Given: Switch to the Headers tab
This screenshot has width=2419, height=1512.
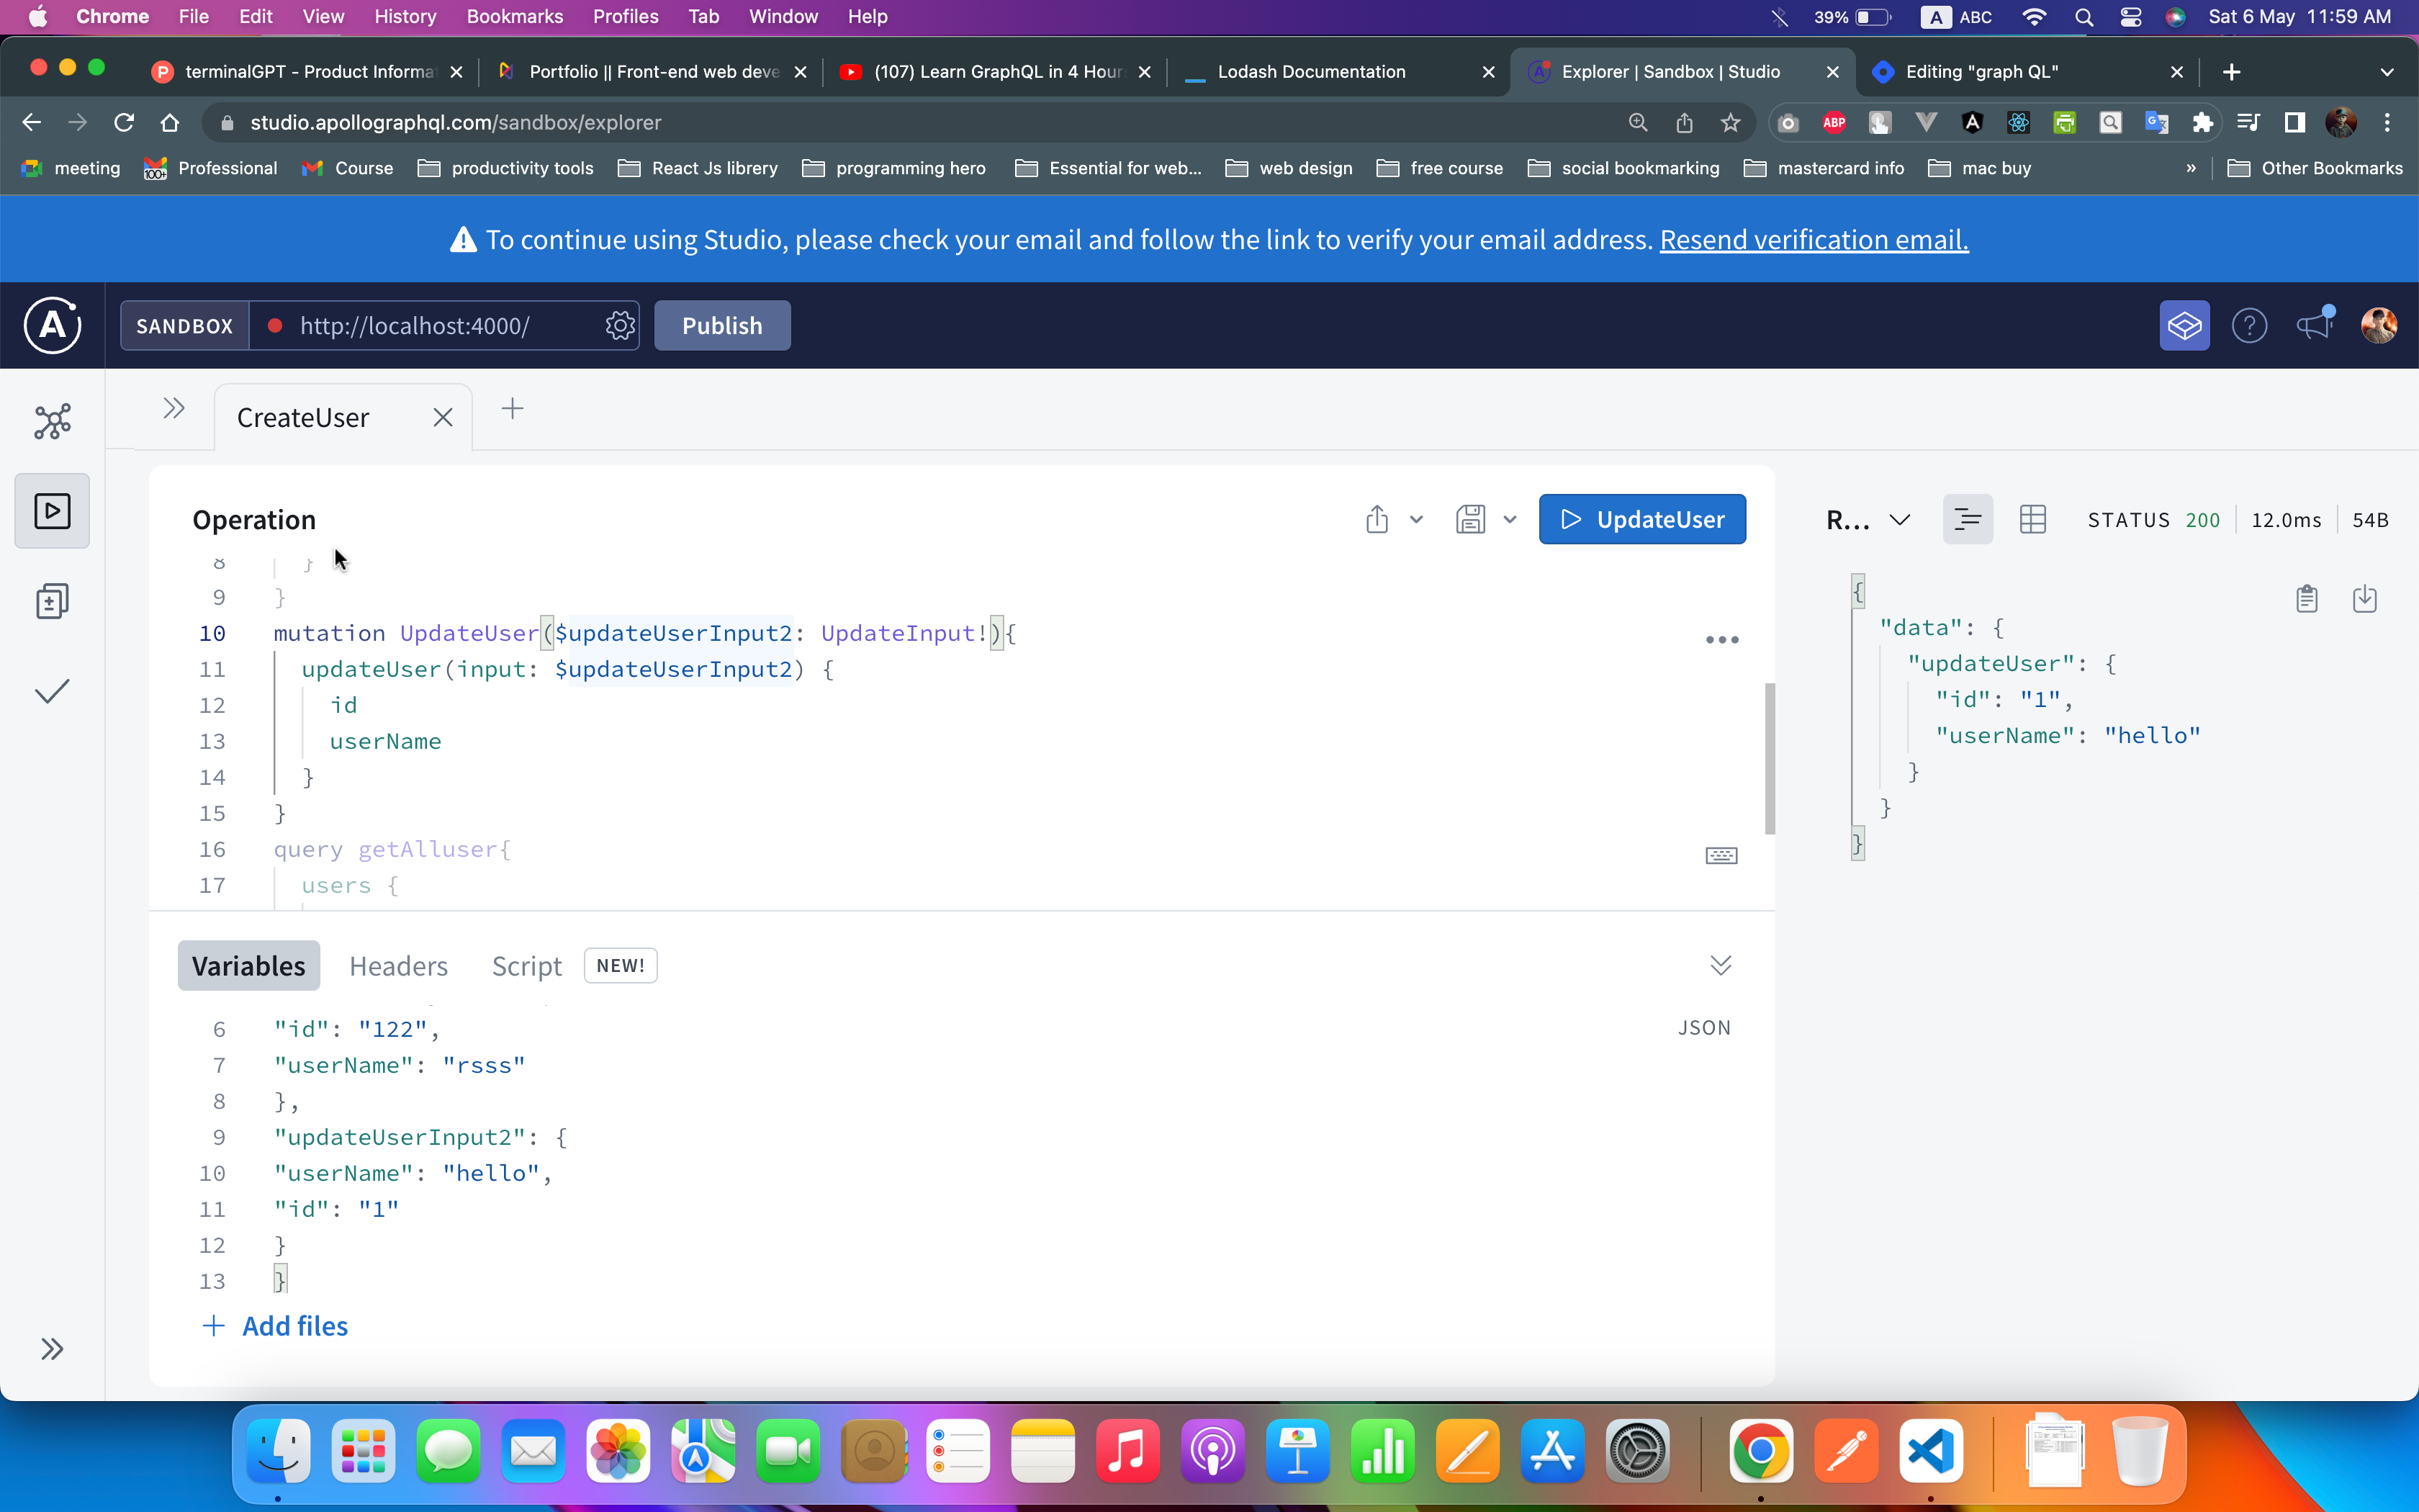Looking at the screenshot, I should coord(398,966).
